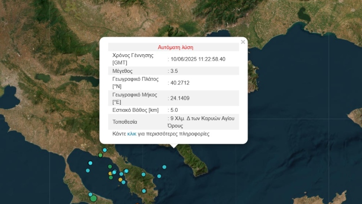Open the easternmost cyan earthquake marker in the sea
This screenshot has height=204, width=362.
tap(164, 167)
